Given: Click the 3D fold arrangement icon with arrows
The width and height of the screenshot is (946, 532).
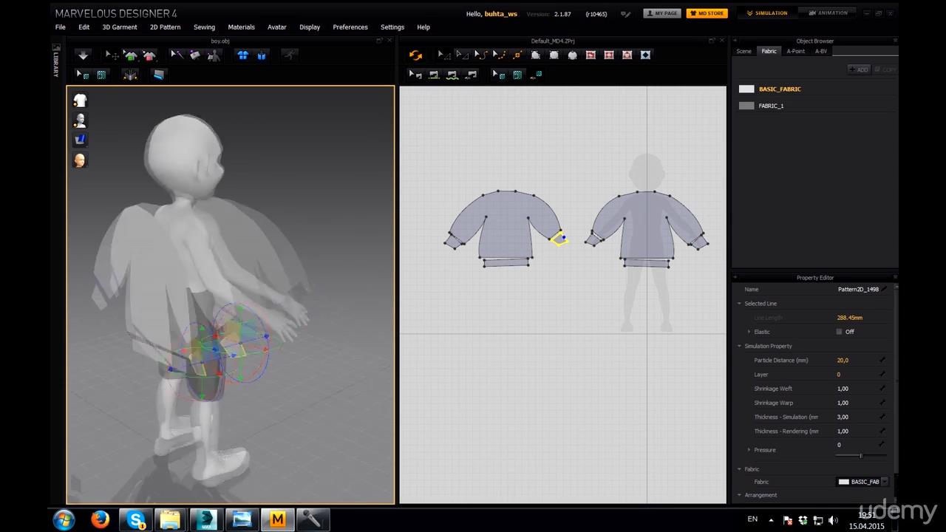Looking at the screenshot, I should click(130, 75).
